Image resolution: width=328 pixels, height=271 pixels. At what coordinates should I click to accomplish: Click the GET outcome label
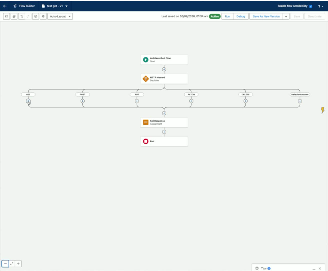28,95
